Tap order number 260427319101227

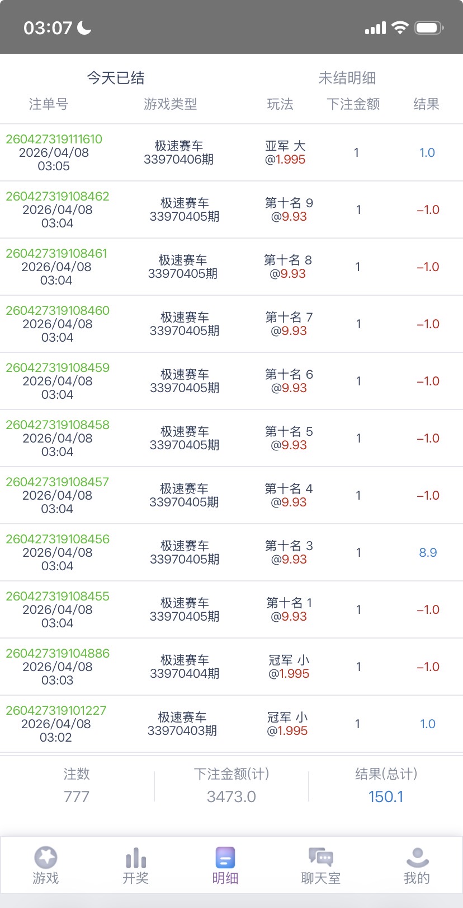56,710
